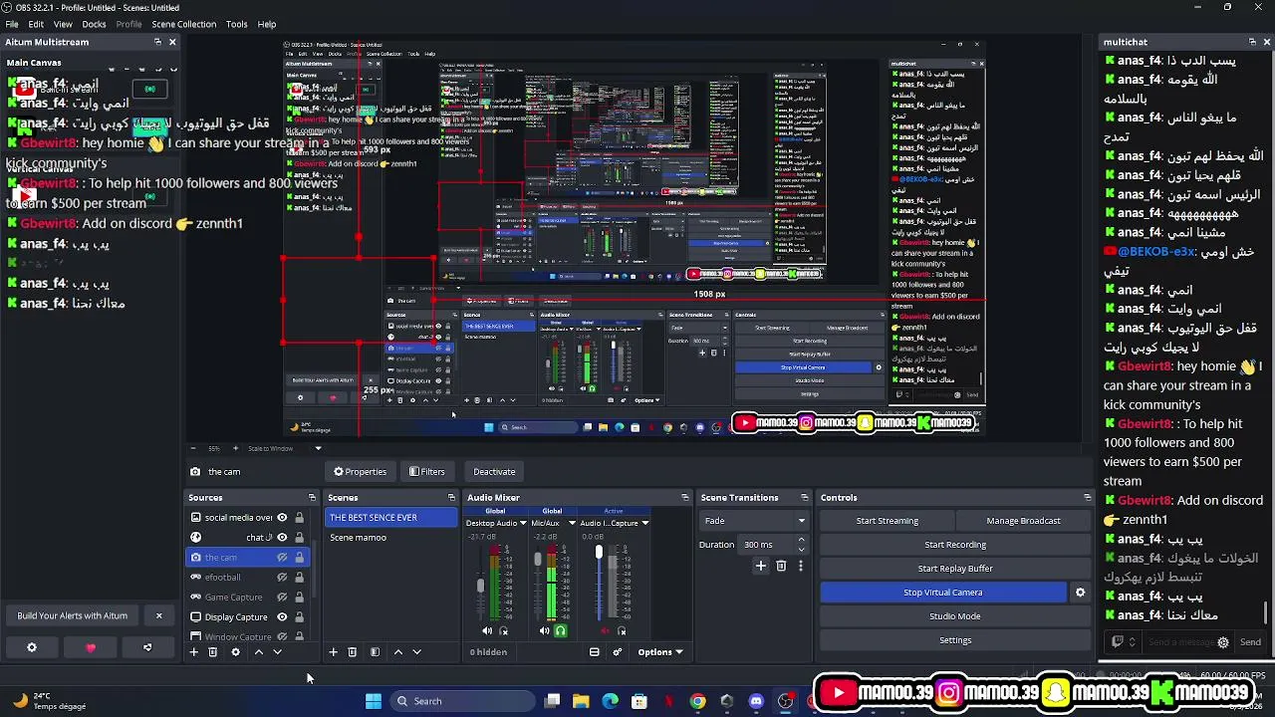The image size is (1275, 717).
Task: Open scene filters icon in Scenes toolbar
Action: tap(375, 652)
